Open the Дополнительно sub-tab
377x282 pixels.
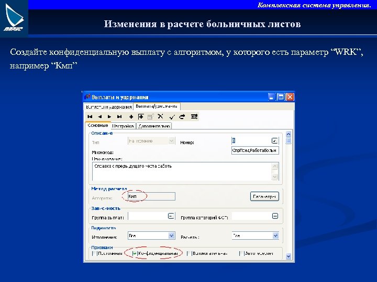coord(154,126)
